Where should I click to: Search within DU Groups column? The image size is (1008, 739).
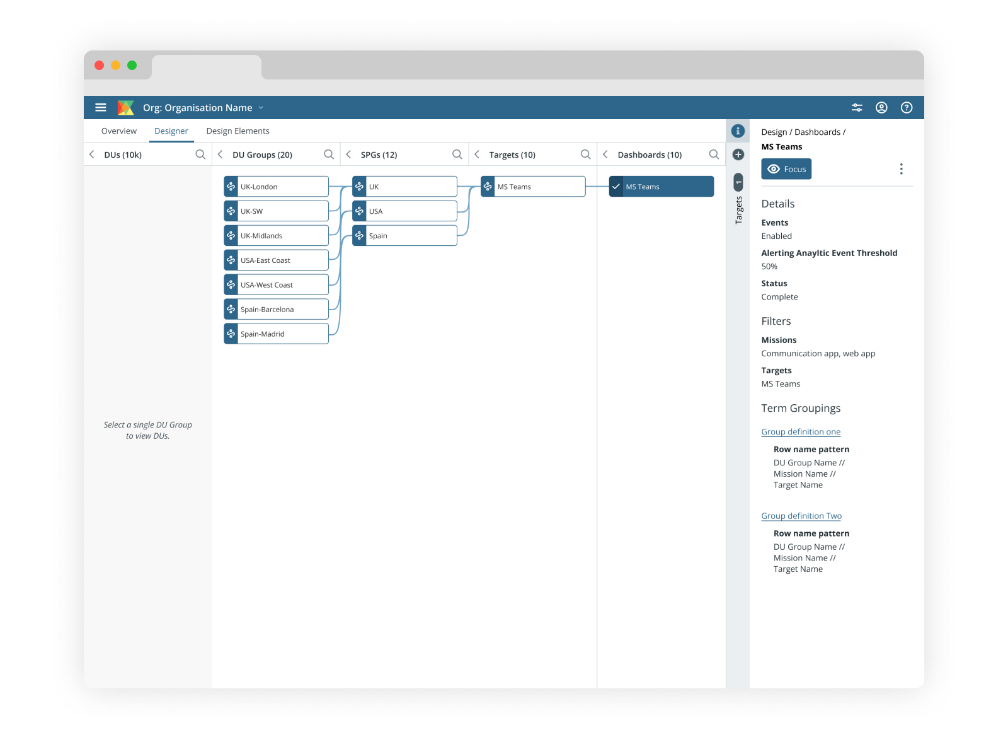(x=328, y=154)
